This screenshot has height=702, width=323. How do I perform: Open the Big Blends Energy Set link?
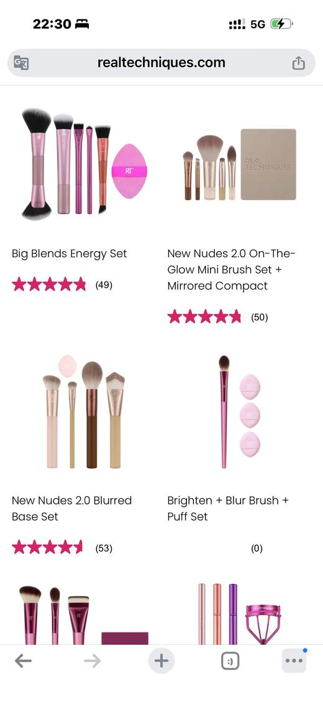(70, 253)
